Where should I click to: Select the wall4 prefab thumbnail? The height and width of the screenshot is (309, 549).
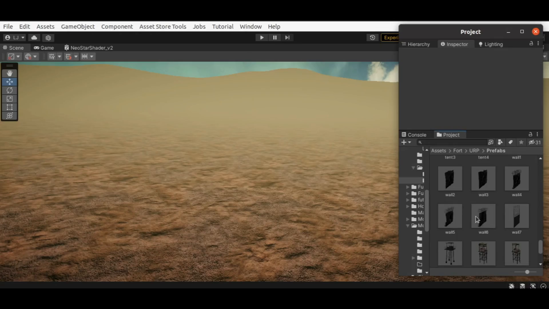tap(517, 179)
